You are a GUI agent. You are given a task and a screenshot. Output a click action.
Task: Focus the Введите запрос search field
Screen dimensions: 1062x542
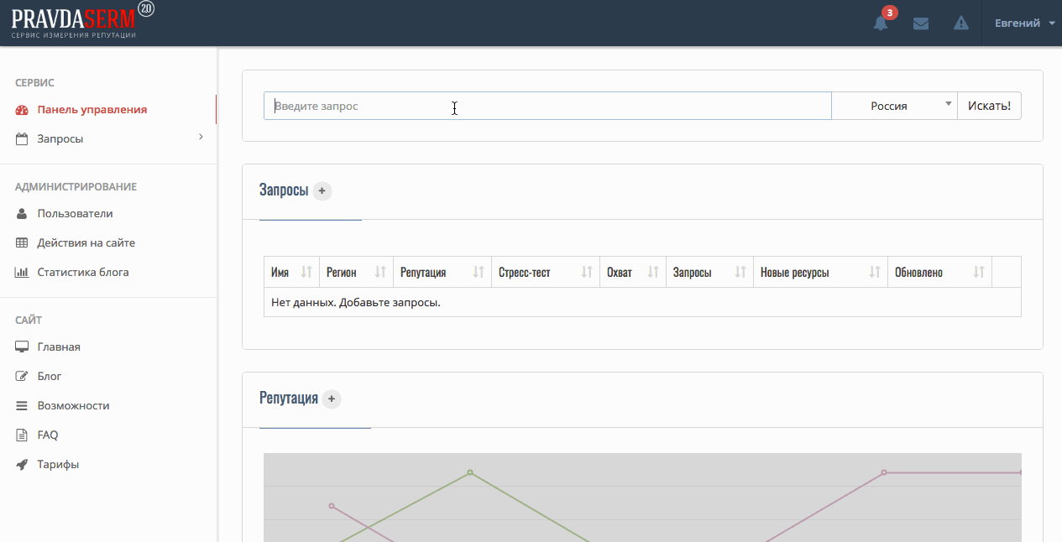tap(547, 106)
